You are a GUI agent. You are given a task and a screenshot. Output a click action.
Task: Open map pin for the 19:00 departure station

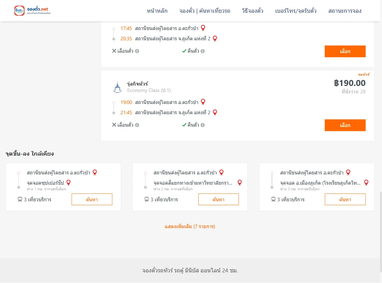click(203, 102)
